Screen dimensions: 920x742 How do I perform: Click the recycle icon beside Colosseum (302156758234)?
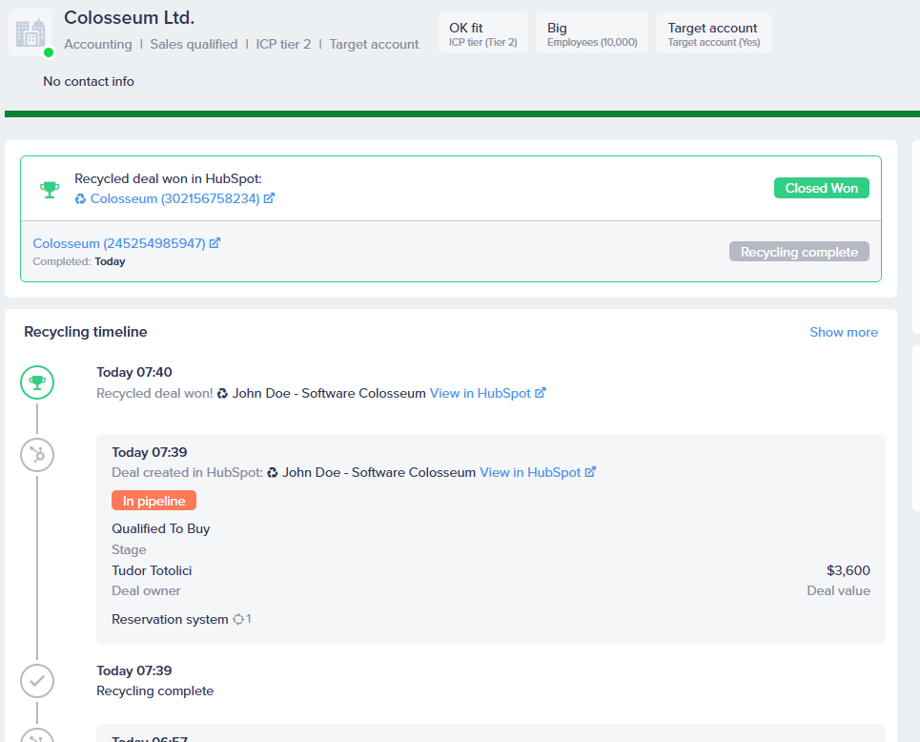point(80,199)
